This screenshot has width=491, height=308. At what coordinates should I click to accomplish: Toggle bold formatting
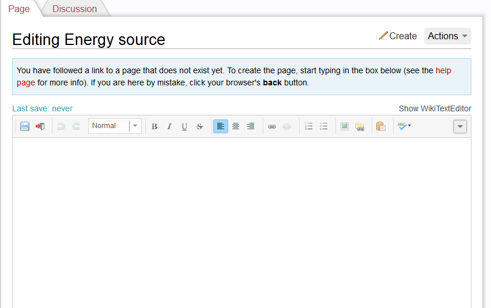click(154, 126)
